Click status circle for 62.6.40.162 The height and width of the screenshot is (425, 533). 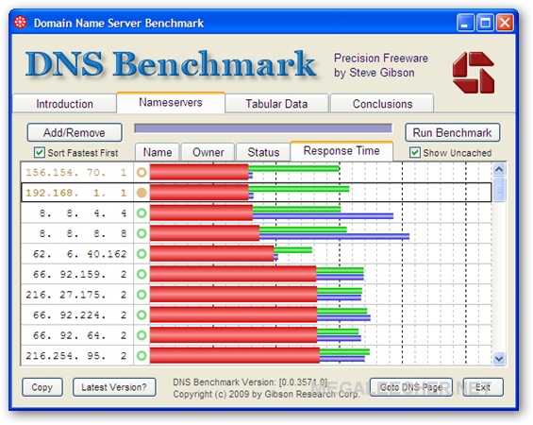tap(142, 254)
